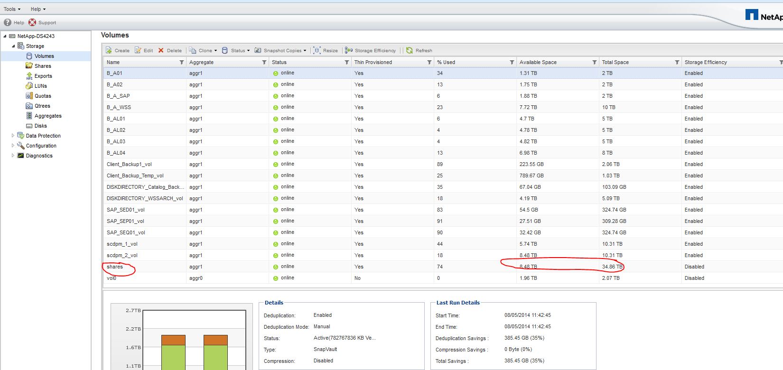Viewport: 783px width, 370px height.
Task: Click the Create volume toolbar icon
Action: (x=109, y=50)
